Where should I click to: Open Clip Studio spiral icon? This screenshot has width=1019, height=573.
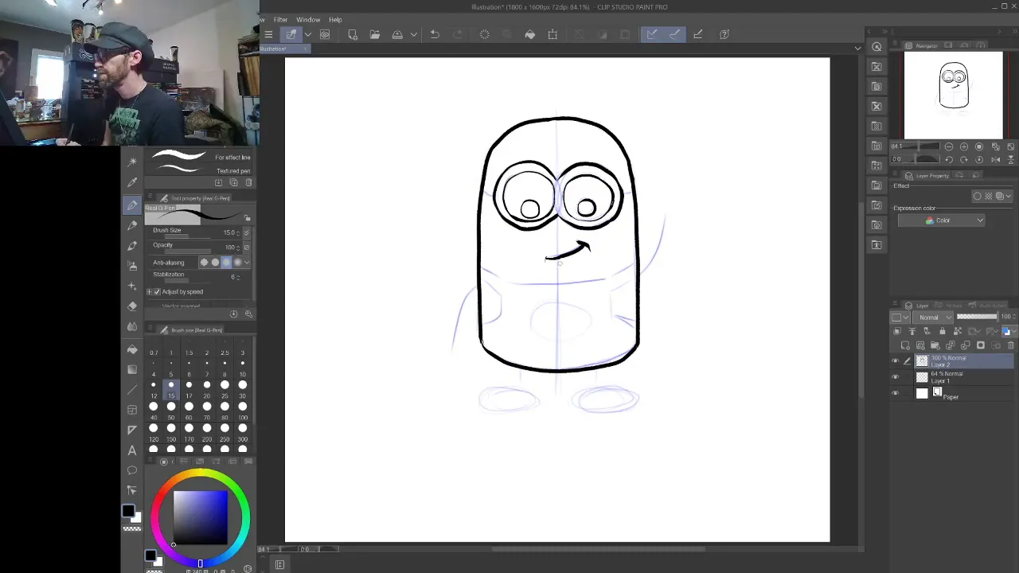pos(325,34)
